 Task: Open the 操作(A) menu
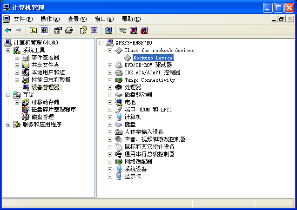pyautogui.click(x=50, y=19)
